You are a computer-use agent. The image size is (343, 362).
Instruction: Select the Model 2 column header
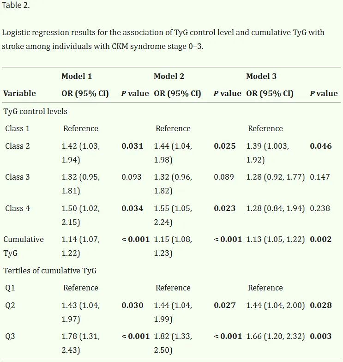point(169,76)
